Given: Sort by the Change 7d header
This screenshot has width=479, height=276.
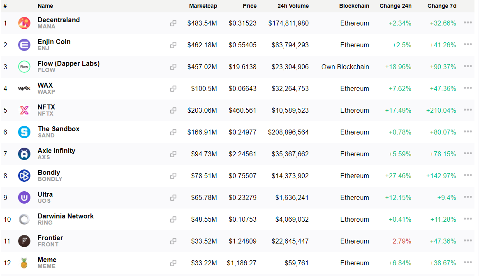Looking at the screenshot, I should 442,6.
